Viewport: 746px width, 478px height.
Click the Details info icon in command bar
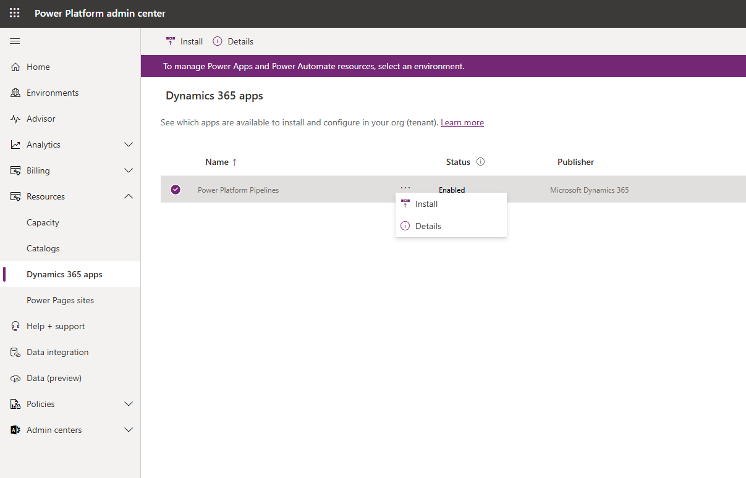tap(218, 41)
